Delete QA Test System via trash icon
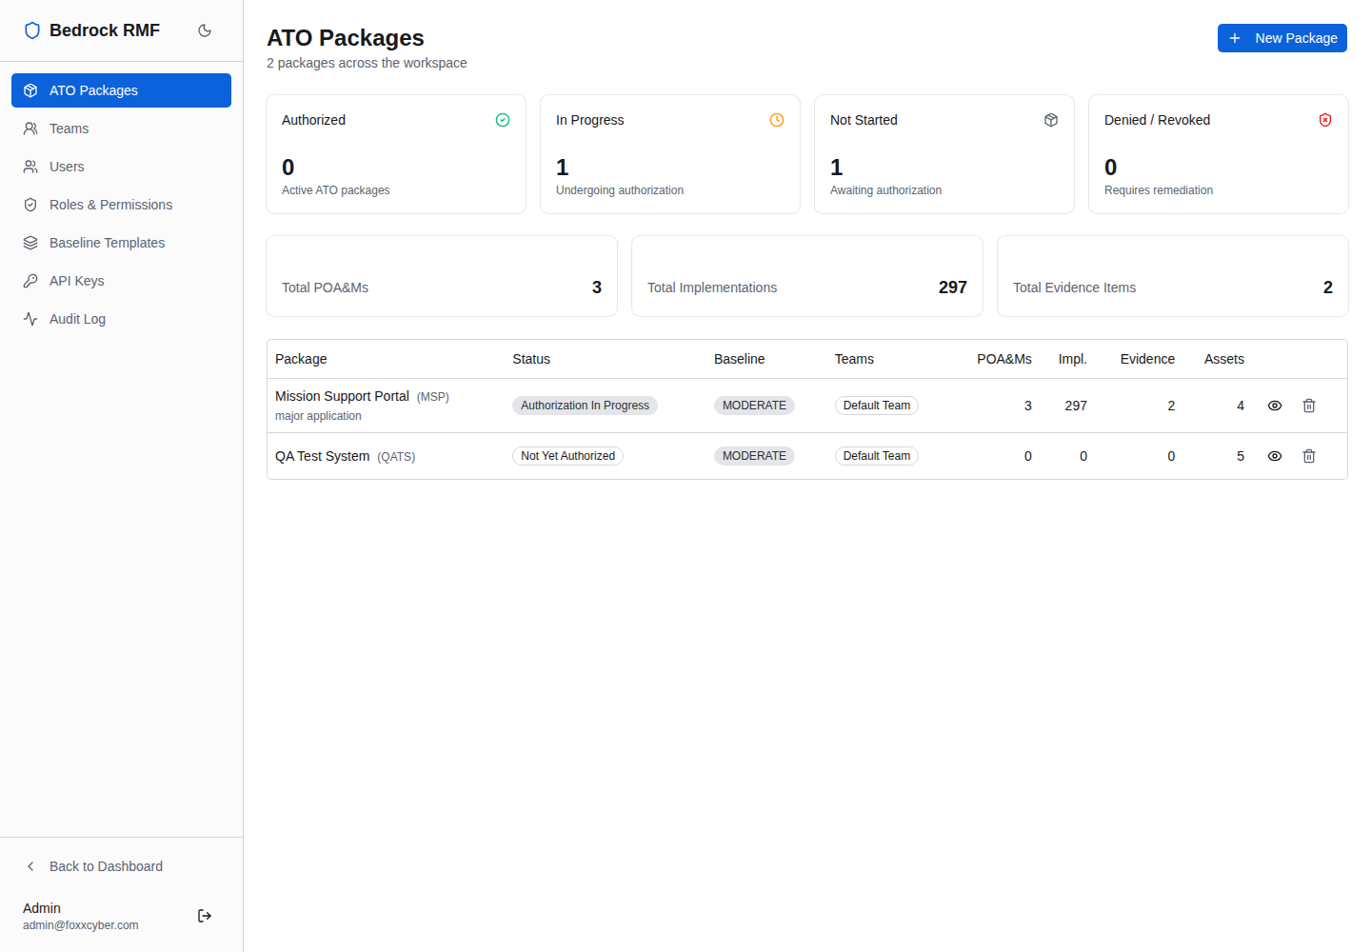1371x952 pixels. click(x=1309, y=456)
